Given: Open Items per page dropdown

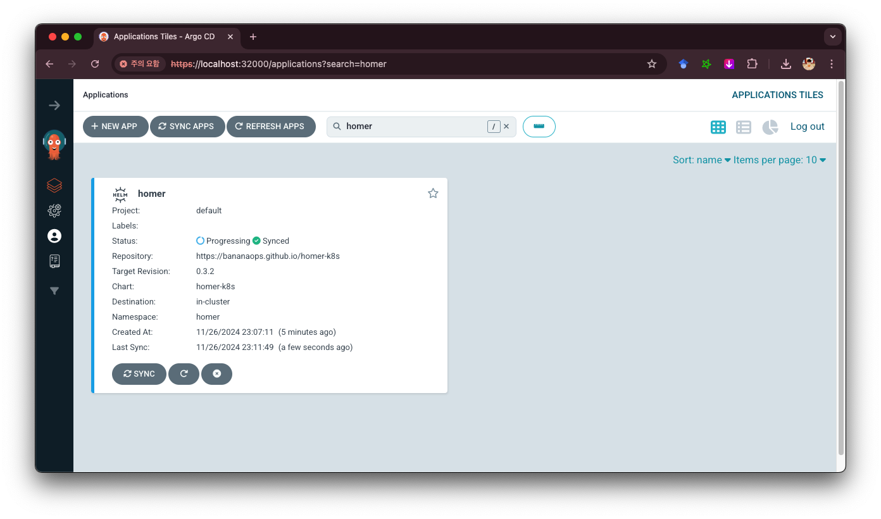Looking at the screenshot, I should click(x=780, y=160).
